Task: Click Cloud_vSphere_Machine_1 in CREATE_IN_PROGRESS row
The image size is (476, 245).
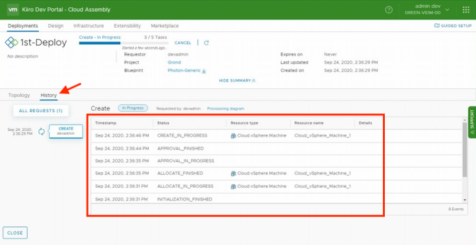Action: (322, 136)
